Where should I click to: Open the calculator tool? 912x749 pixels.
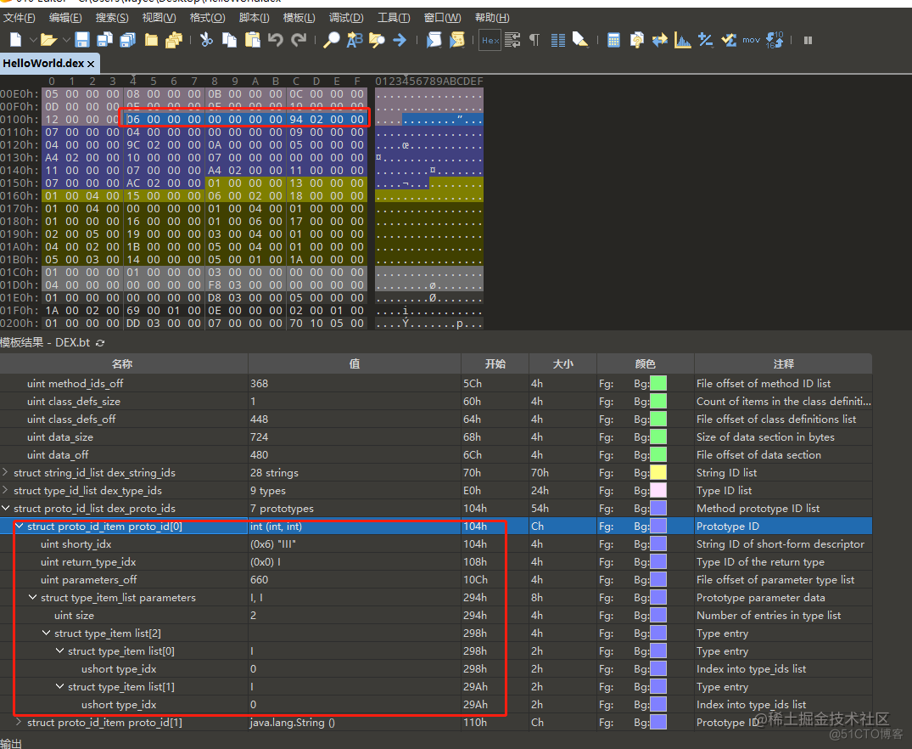[x=613, y=40]
